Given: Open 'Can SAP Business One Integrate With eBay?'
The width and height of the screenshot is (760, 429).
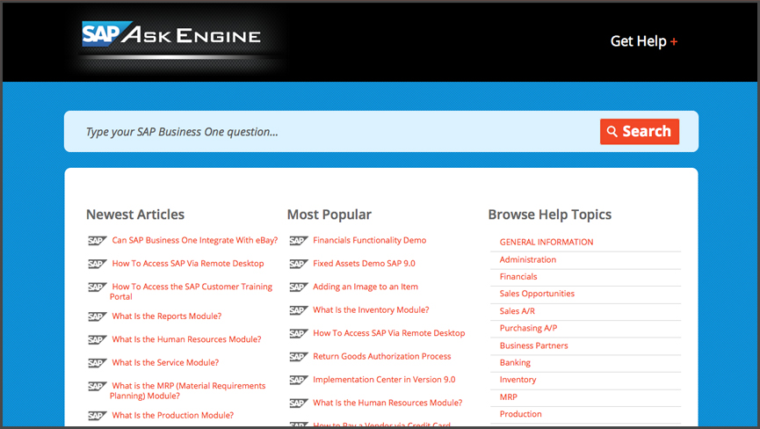Looking at the screenshot, I should click(195, 240).
